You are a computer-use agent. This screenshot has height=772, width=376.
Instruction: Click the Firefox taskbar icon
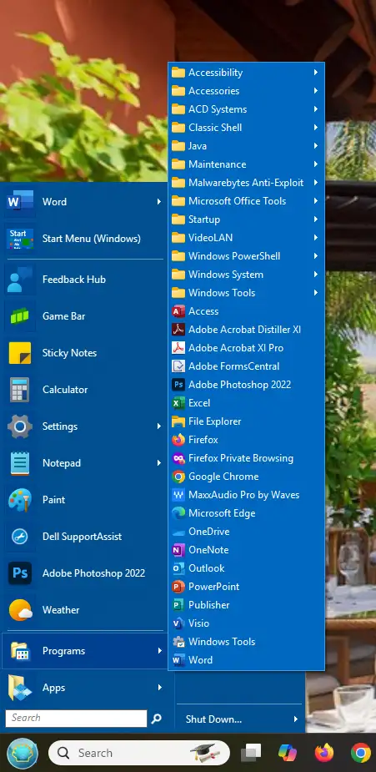(x=324, y=753)
